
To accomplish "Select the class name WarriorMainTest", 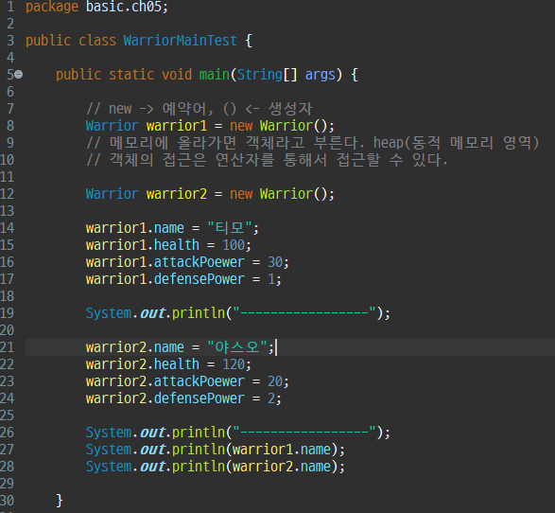I will coord(180,41).
